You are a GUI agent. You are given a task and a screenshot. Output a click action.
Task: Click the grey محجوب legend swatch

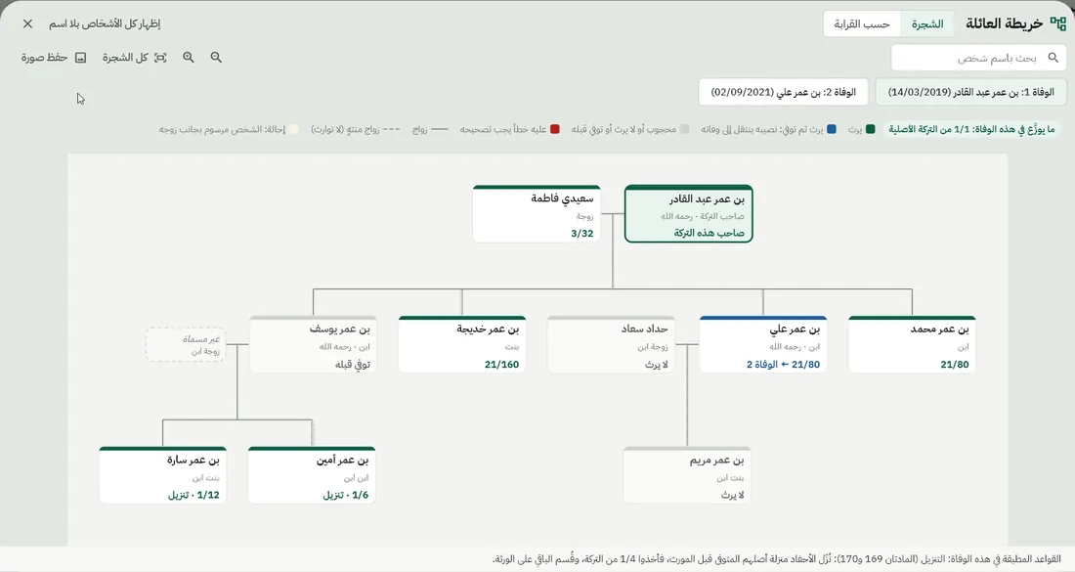[x=684, y=129]
